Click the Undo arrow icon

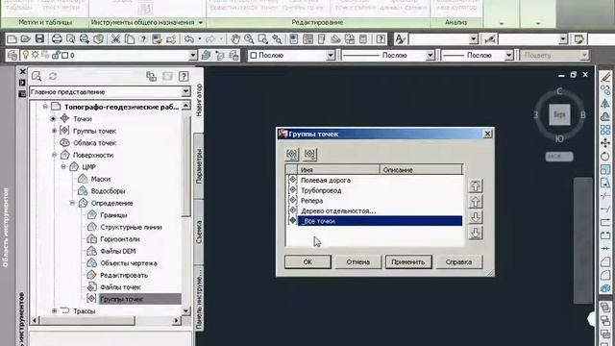[x=189, y=38]
